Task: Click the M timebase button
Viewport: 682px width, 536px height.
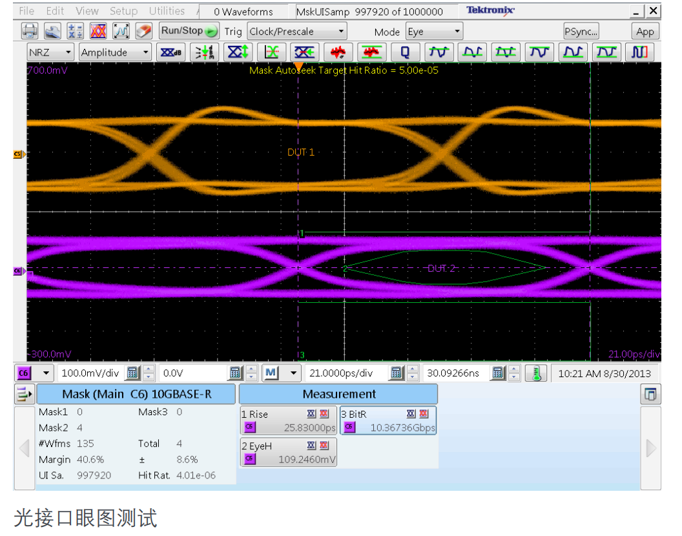Action: tap(271, 373)
